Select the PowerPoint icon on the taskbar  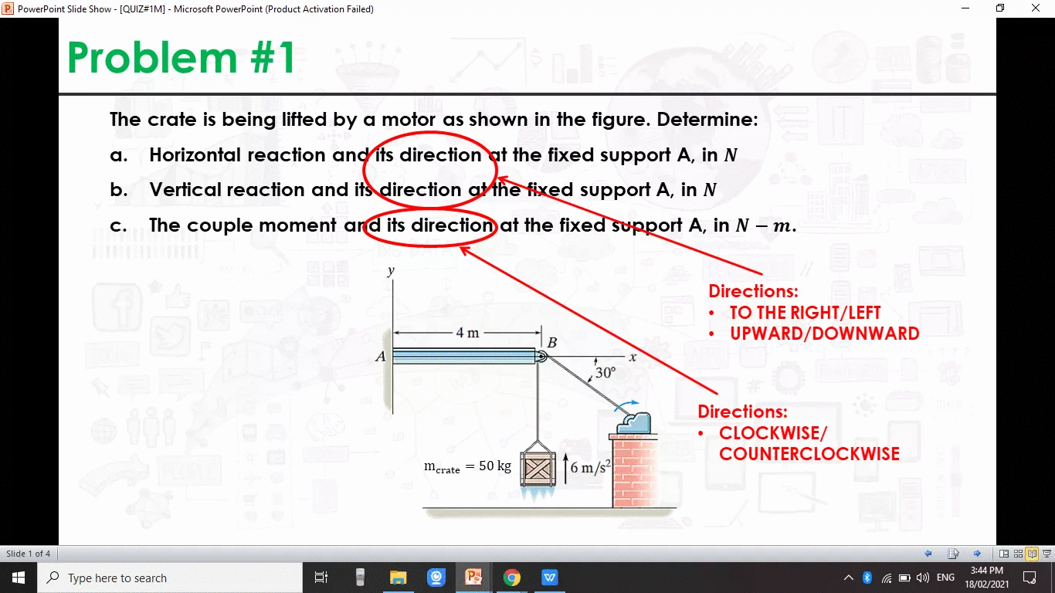(473, 577)
